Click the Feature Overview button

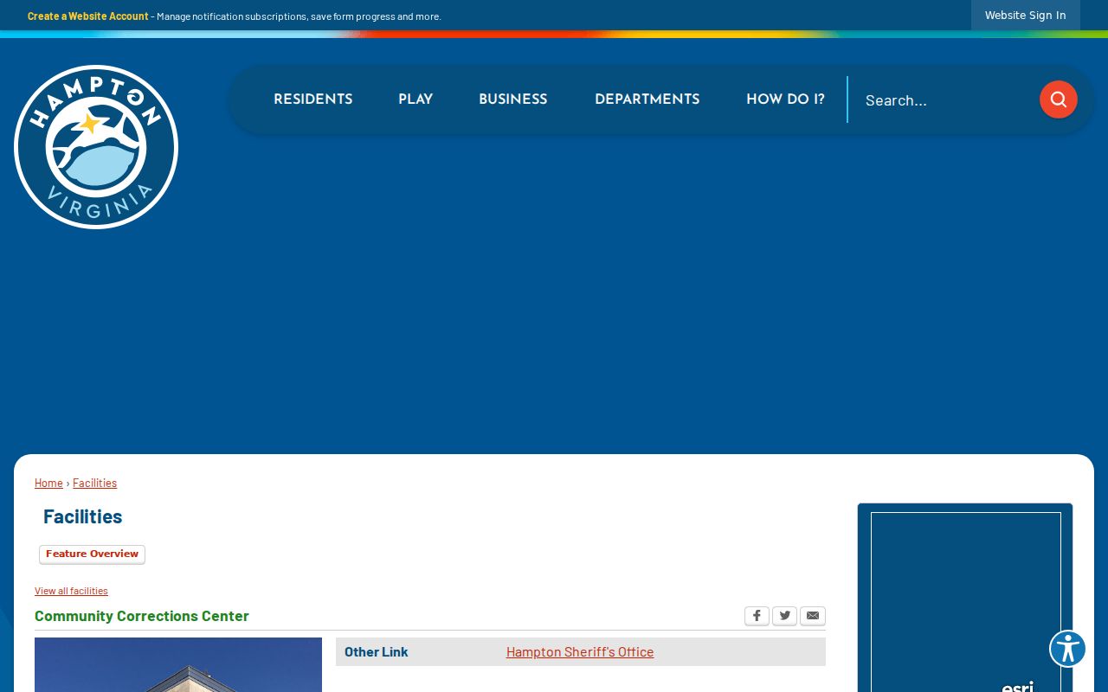(92, 554)
